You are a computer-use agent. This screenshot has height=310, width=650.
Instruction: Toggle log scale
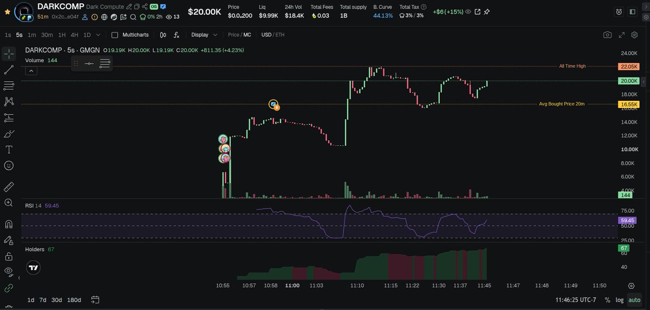click(619, 300)
